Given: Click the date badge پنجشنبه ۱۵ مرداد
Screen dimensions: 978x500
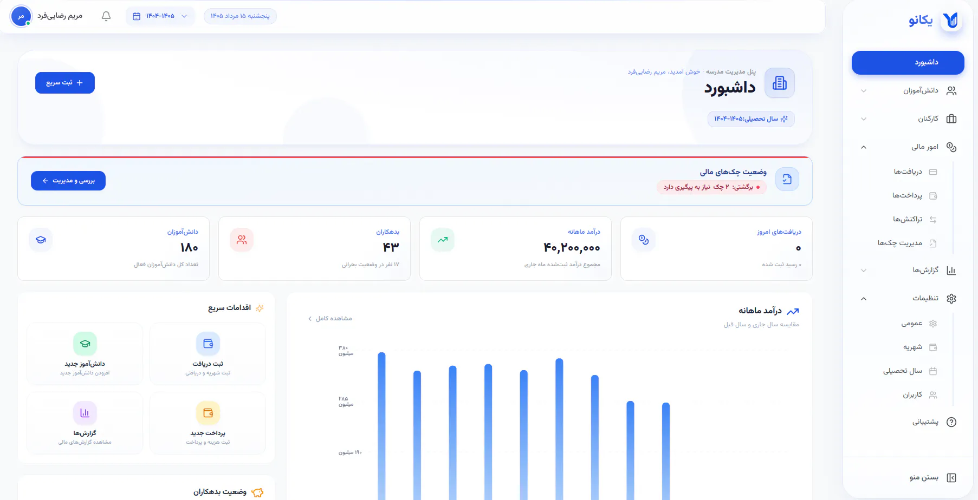Looking at the screenshot, I should [x=240, y=16].
